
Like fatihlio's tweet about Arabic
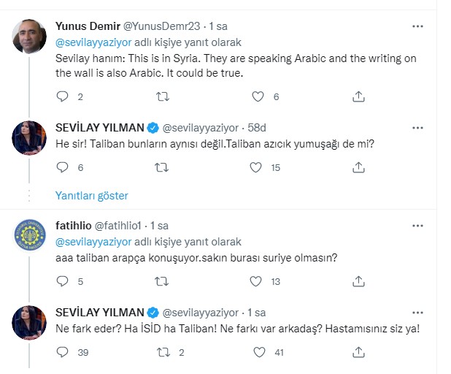257,281
